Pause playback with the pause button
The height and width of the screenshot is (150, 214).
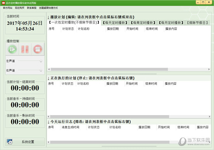(25, 49)
